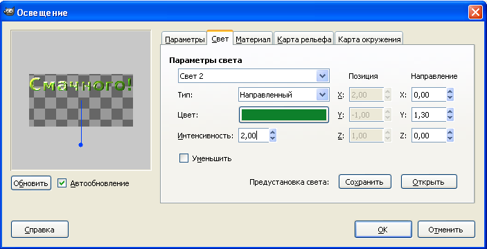Select the Параметры tab
Image resolution: width=487 pixels, height=249 pixels.
click(184, 39)
